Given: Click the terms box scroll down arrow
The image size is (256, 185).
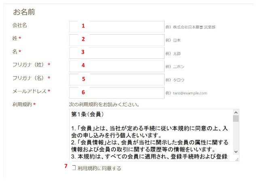Looking at the screenshot, I should [x=236, y=152].
